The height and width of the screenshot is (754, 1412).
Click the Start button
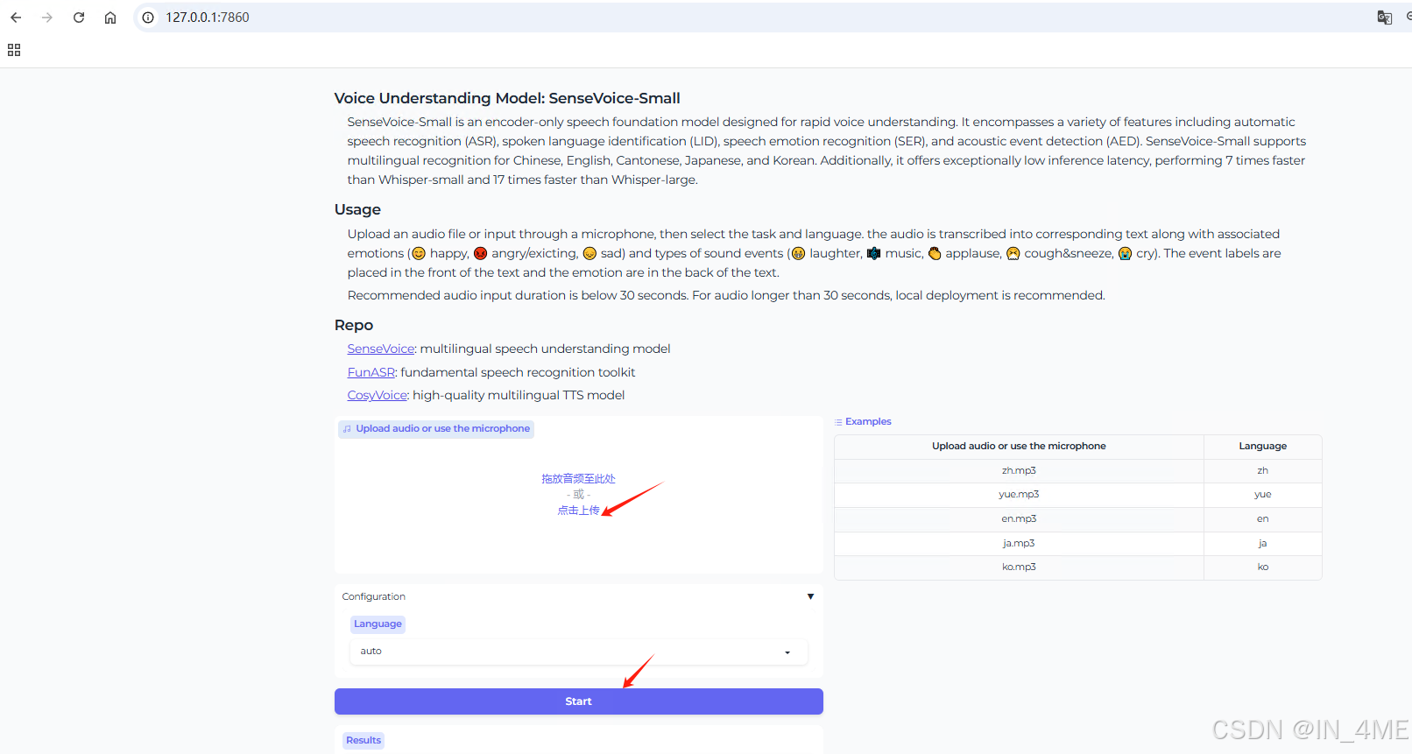(x=578, y=701)
